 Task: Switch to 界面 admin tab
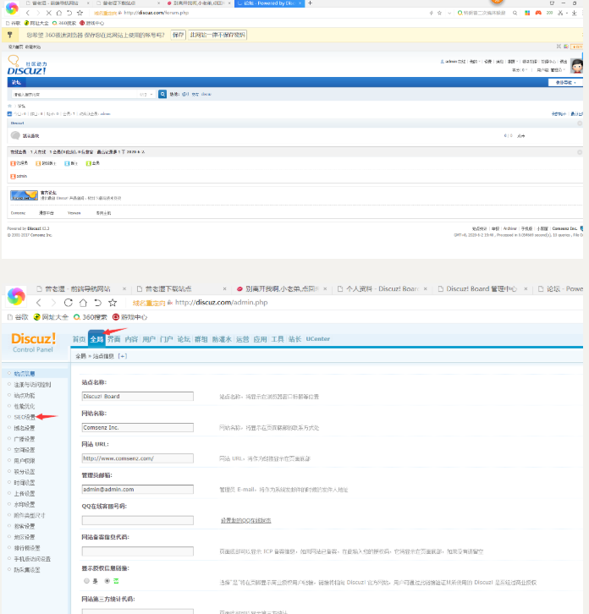tap(114, 339)
